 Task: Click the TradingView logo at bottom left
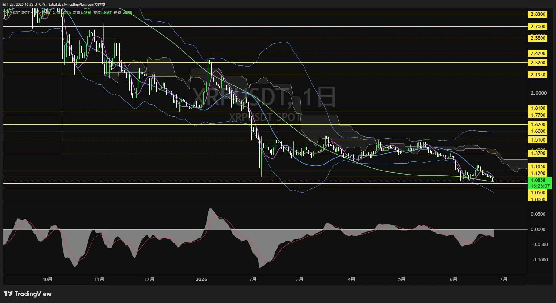pyautogui.click(x=28, y=294)
